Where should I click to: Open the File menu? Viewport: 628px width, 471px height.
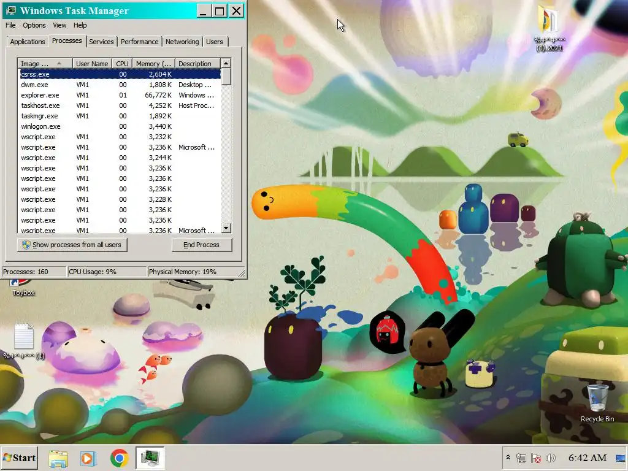pos(10,25)
